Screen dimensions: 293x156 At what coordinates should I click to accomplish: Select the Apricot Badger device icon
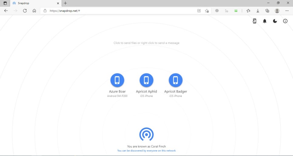coord(175,80)
